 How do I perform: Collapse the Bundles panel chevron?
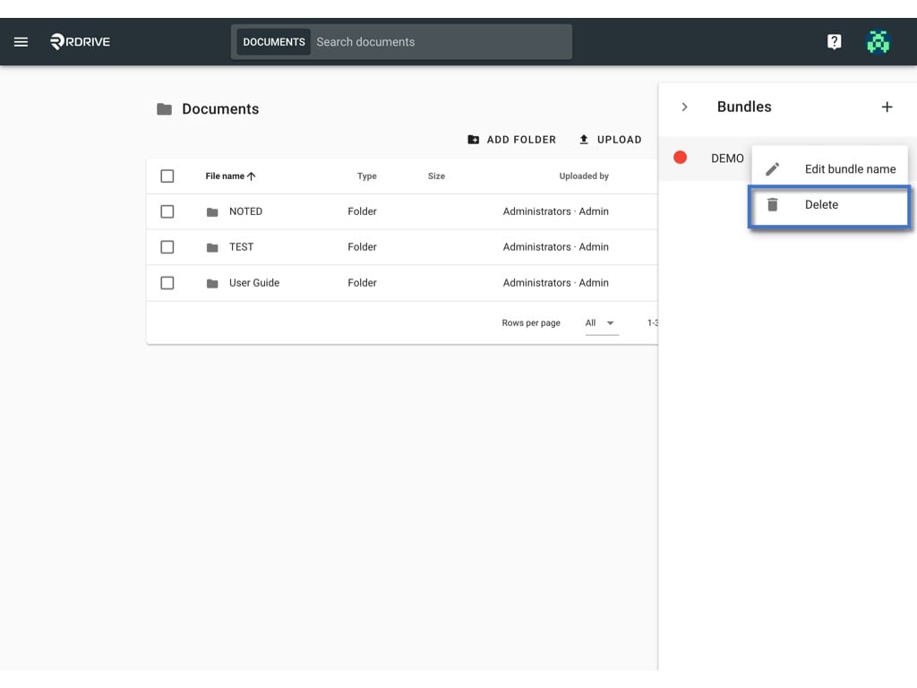[684, 107]
